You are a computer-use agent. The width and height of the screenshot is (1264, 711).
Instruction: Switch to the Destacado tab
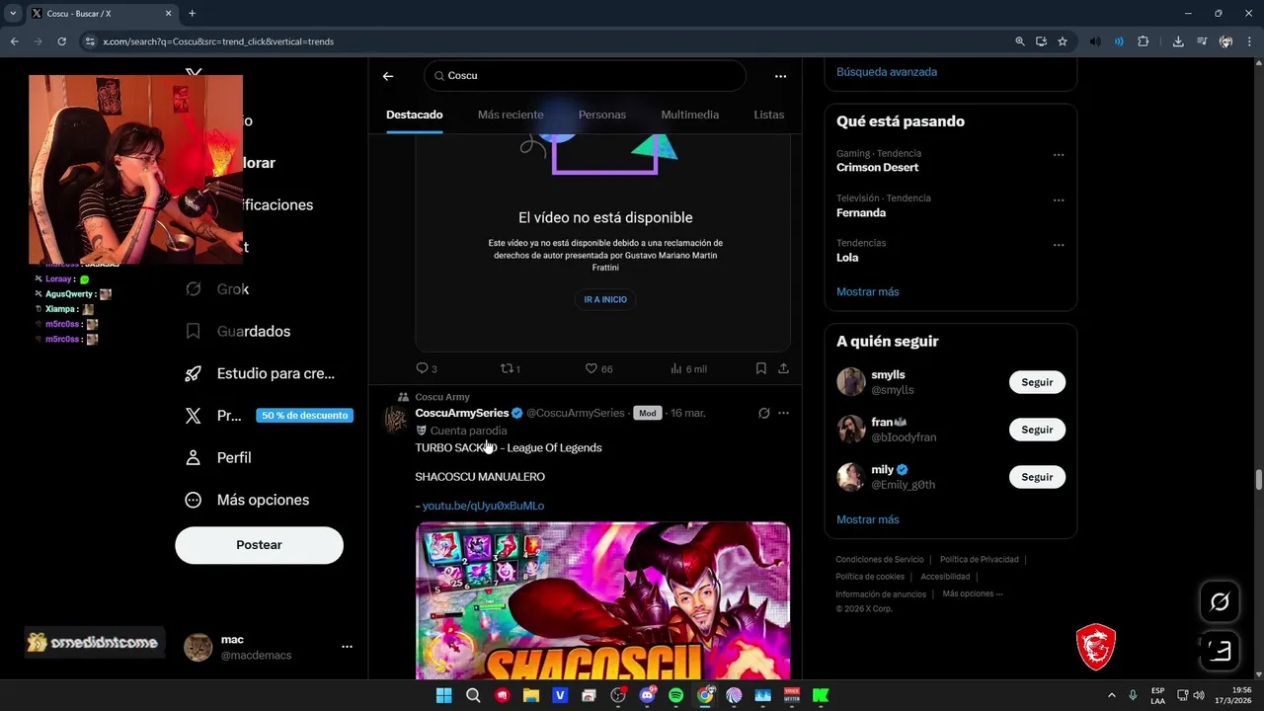point(414,115)
